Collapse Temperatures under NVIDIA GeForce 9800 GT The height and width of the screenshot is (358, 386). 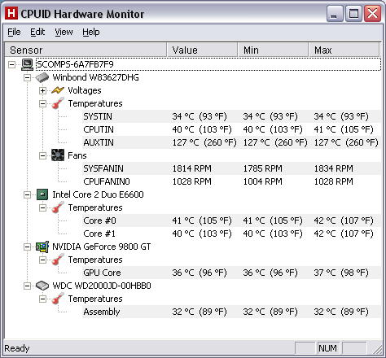pyautogui.click(x=42, y=260)
